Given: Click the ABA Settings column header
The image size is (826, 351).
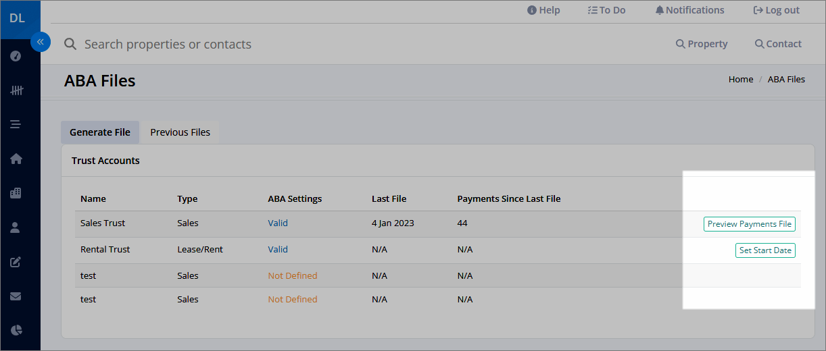Looking at the screenshot, I should click(295, 198).
